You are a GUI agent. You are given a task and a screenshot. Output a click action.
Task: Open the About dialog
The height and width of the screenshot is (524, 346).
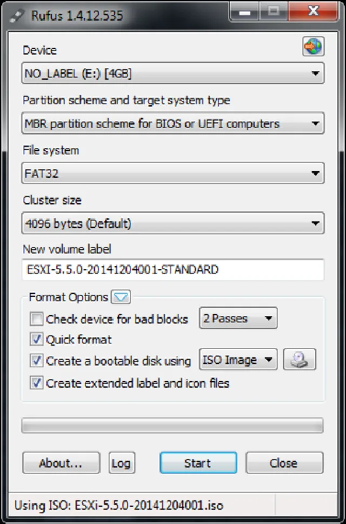[x=61, y=463]
